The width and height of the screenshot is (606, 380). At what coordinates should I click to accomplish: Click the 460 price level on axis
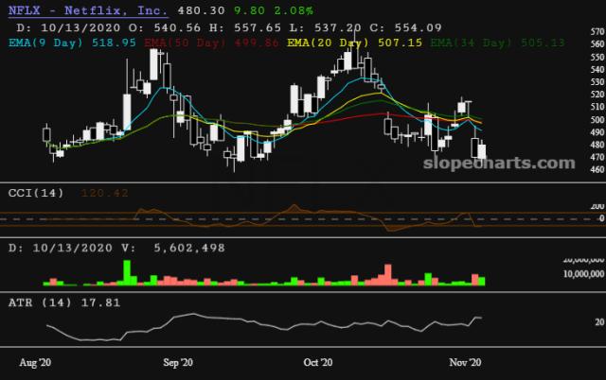pos(596,170)
